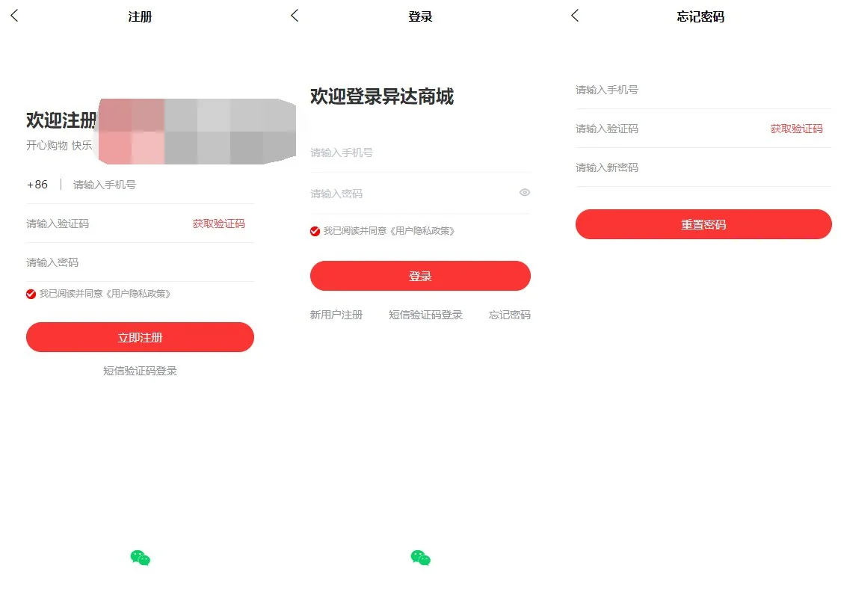Get verification code on registration screen
The height and width of the screenshot is (607, 841).
tap(218, 224)
